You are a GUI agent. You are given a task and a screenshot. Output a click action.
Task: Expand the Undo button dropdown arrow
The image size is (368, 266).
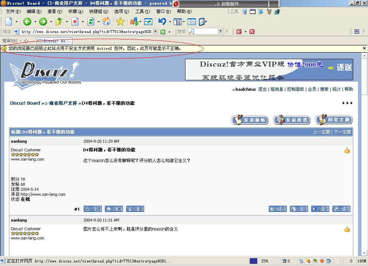point(170,22)
